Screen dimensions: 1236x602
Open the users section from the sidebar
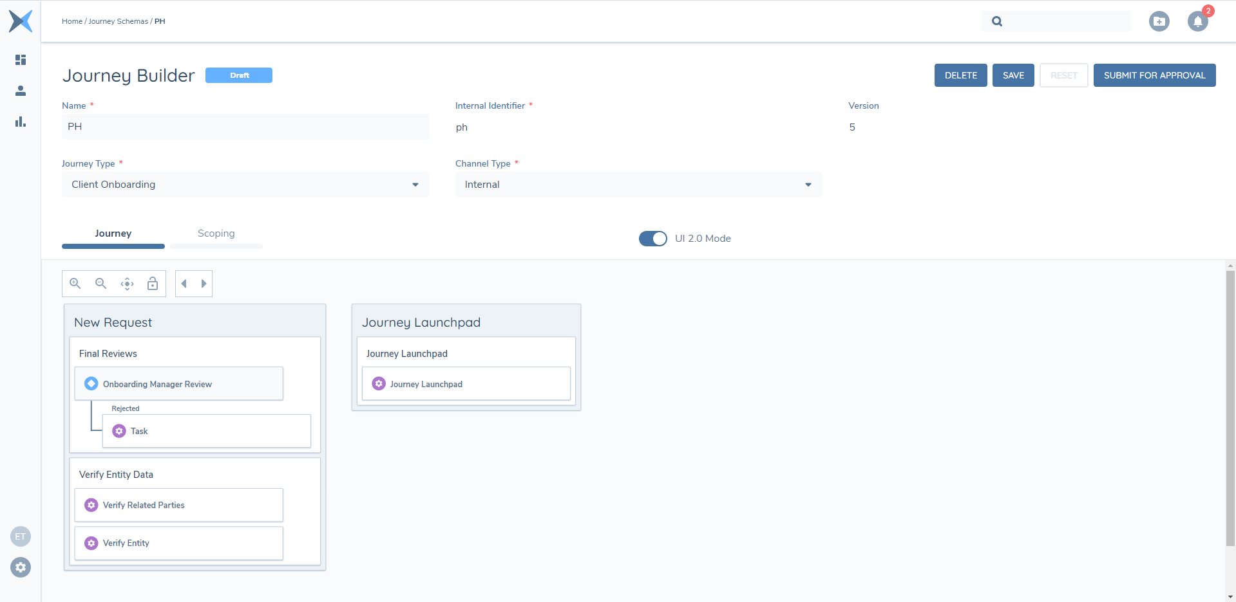click(x=20, y=91)
